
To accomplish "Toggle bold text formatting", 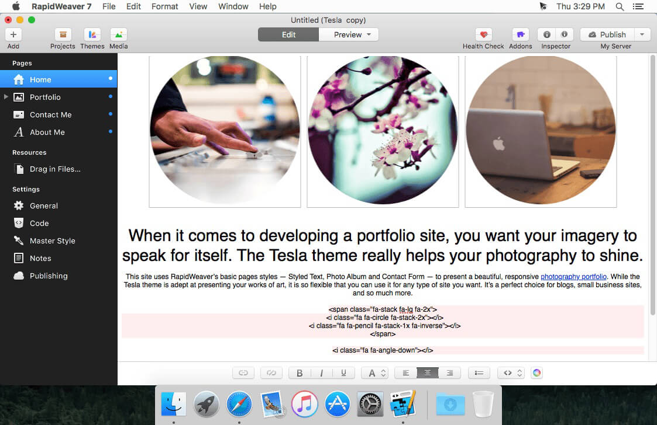I will point(300,373).
